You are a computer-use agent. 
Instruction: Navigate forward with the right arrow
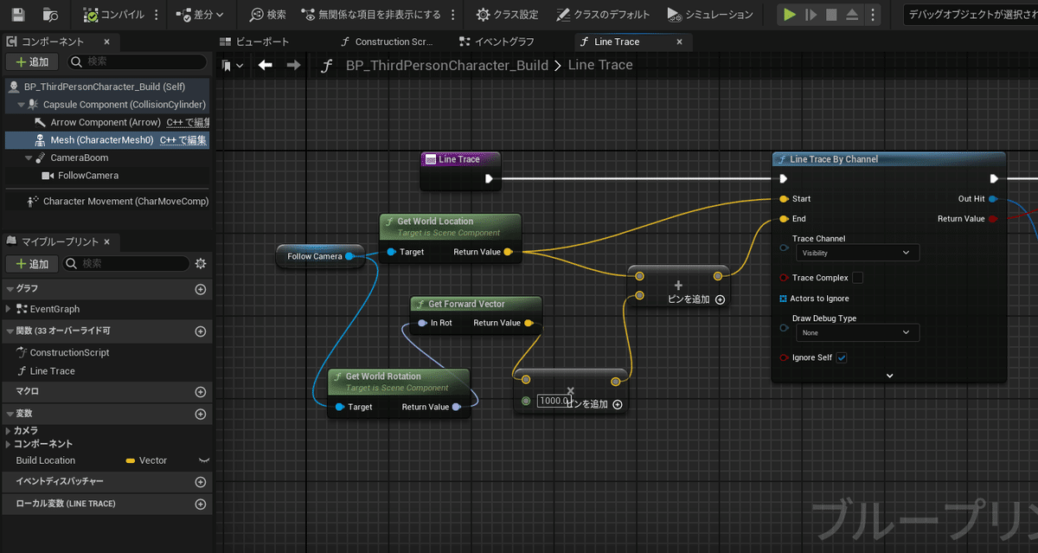click(293, 65)
